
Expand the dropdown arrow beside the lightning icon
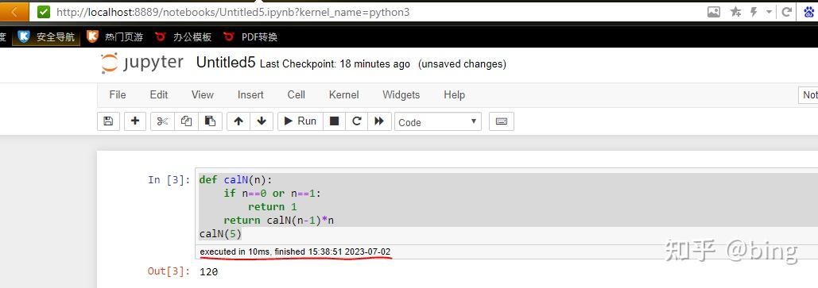point(769,12)
